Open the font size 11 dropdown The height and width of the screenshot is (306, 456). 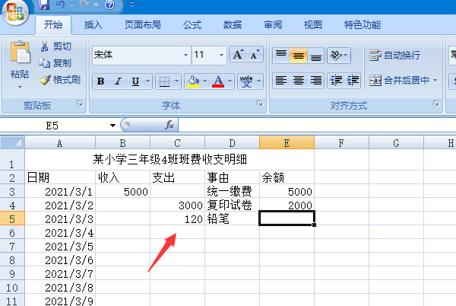[x=222, y=55]
